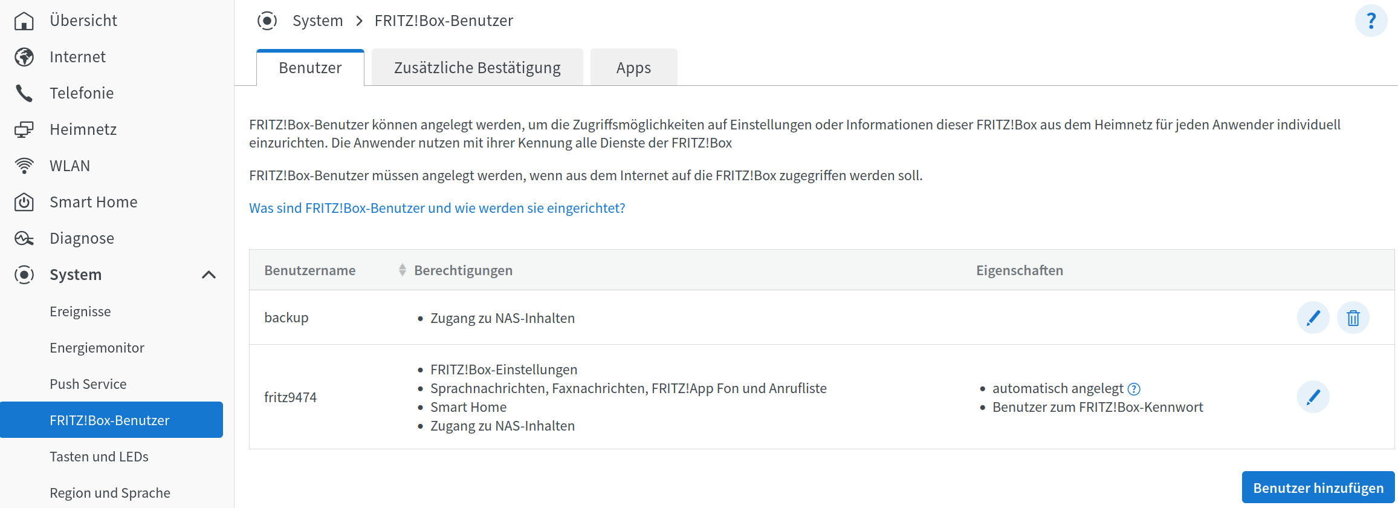Image resolution: width=1398 pixels, height=508 pixels.
Task: Open the Heimnetz menu entry
Action: coord(83,129)
